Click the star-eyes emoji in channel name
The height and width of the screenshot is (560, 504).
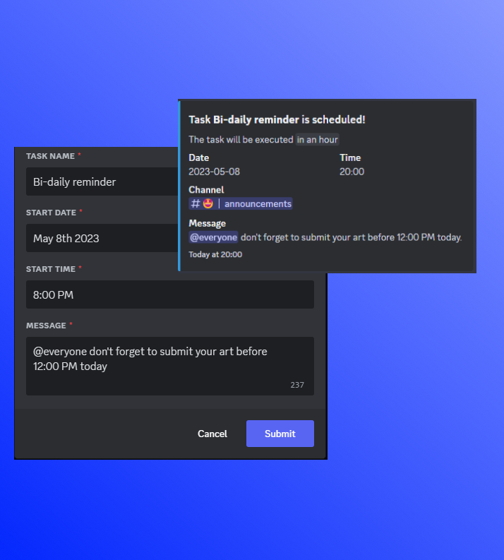208,204
